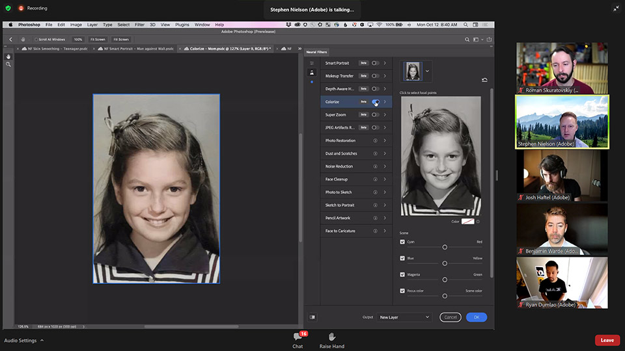Click the share icon in options bar
Viewport: 625px width, 351px height.
[489, 40]
